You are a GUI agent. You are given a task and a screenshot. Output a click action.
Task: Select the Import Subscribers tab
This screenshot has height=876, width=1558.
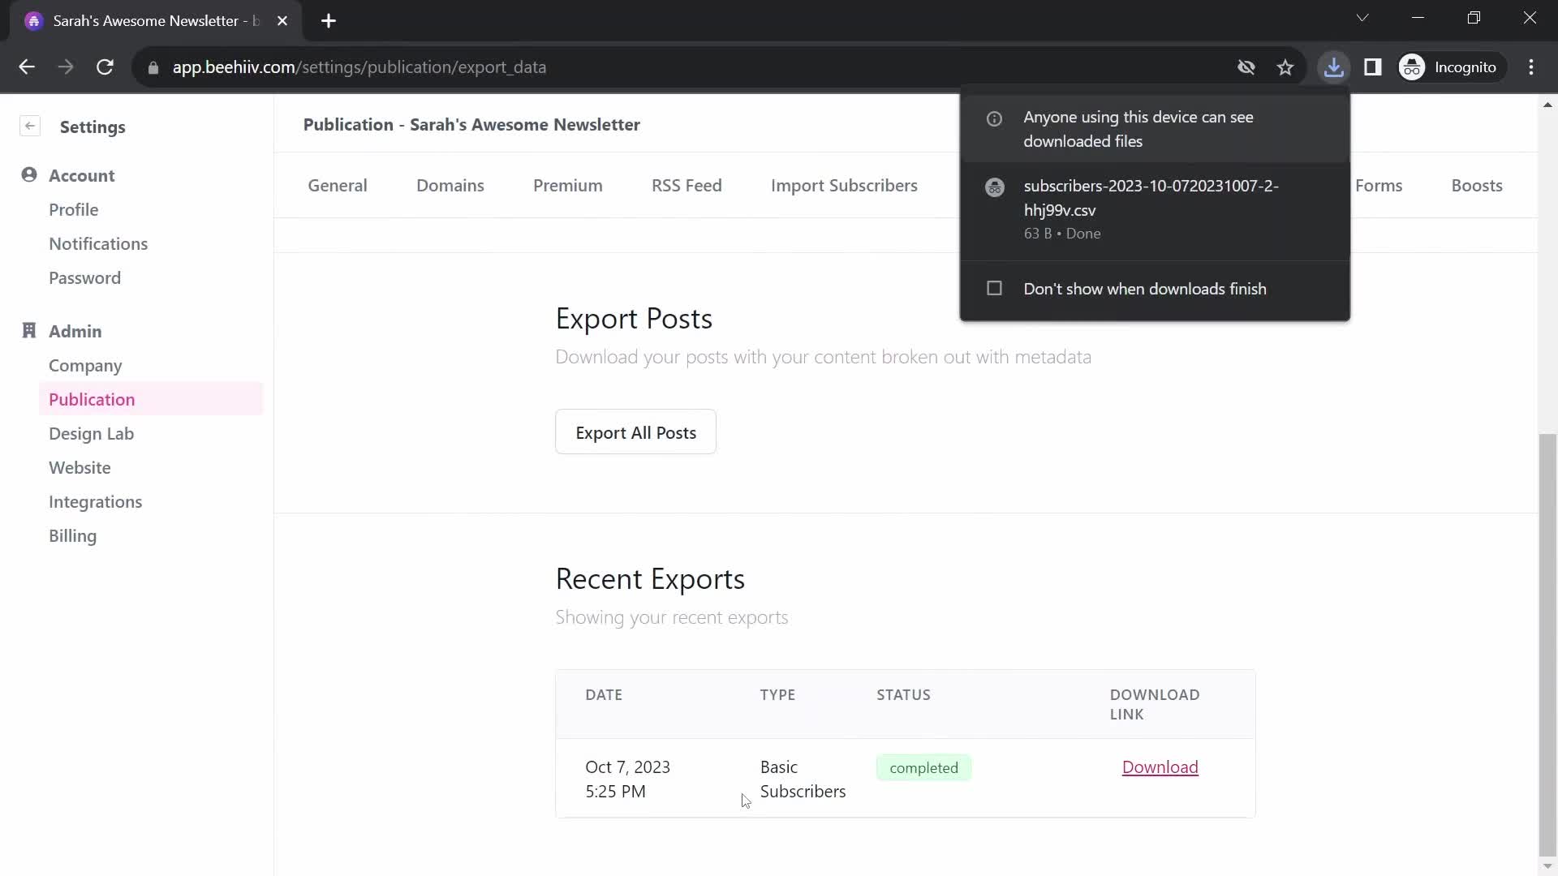843,184
